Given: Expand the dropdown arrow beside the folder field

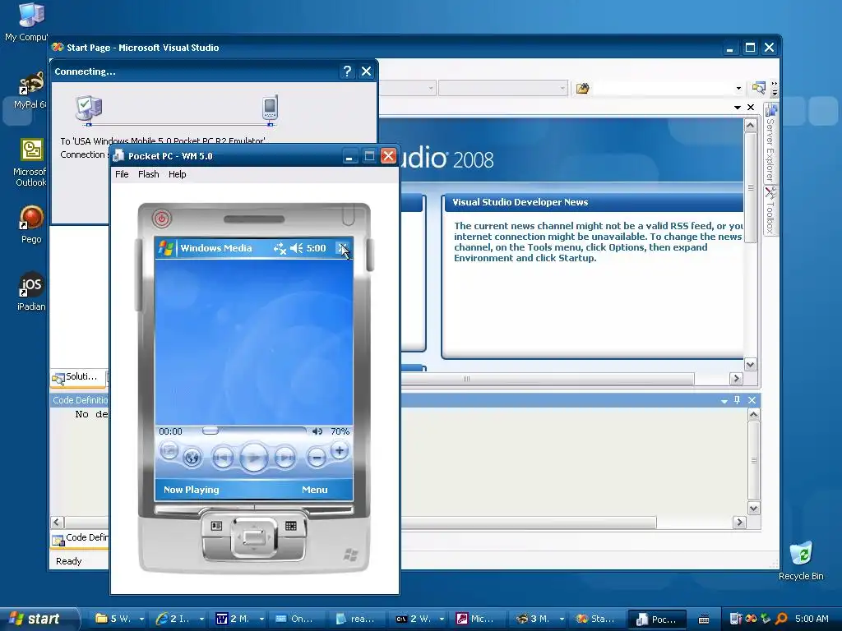Looking at the screenshot, I should point(739,89).
